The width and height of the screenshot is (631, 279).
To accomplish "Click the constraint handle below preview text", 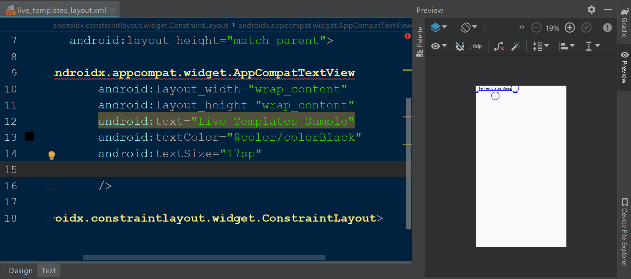I will [x=495, y=96].
